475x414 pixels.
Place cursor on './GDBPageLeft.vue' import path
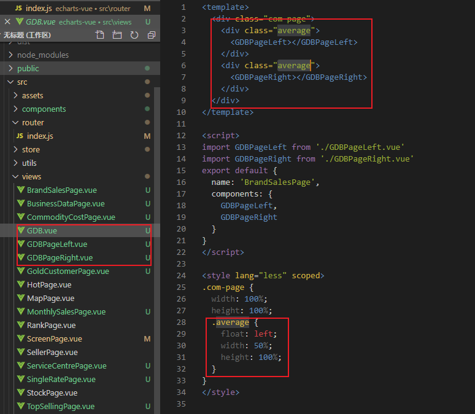tap(360, 147)
